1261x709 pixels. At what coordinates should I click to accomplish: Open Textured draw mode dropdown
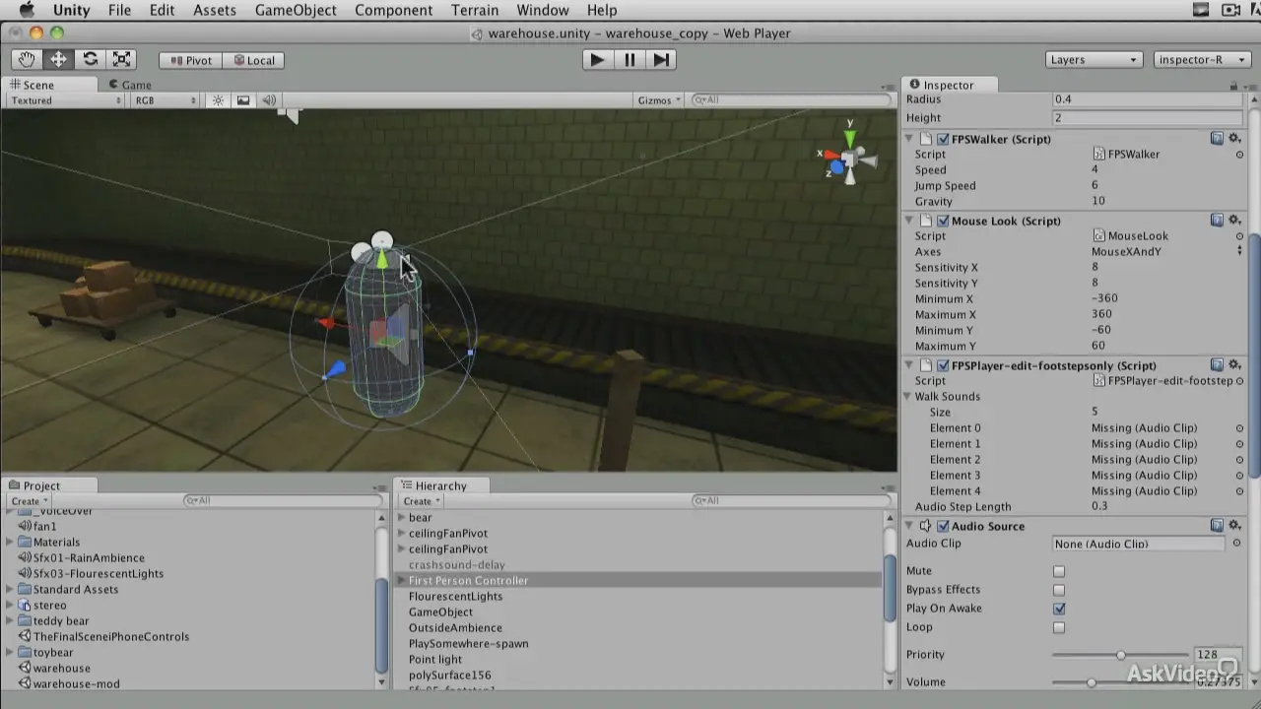[66, 100]
